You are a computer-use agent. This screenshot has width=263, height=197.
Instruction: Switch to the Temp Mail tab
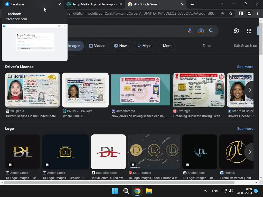point(94,4)
